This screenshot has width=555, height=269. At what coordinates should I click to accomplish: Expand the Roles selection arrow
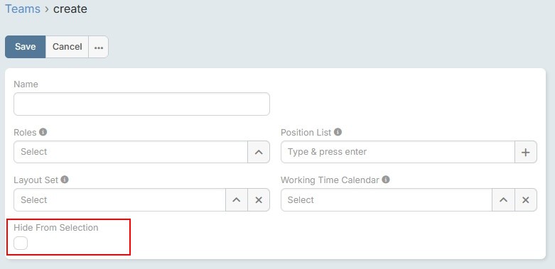[259, 152]
